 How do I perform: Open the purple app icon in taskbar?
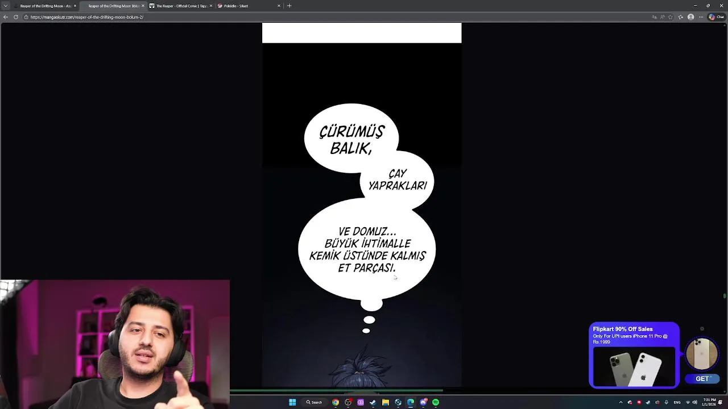pos(361,402)
